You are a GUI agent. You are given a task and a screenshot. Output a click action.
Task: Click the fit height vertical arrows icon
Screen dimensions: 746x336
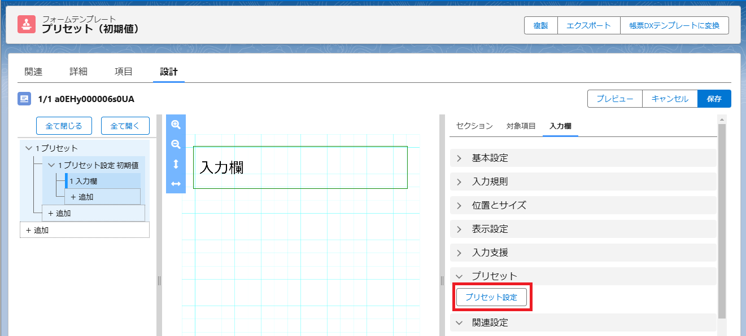point(176,164)
